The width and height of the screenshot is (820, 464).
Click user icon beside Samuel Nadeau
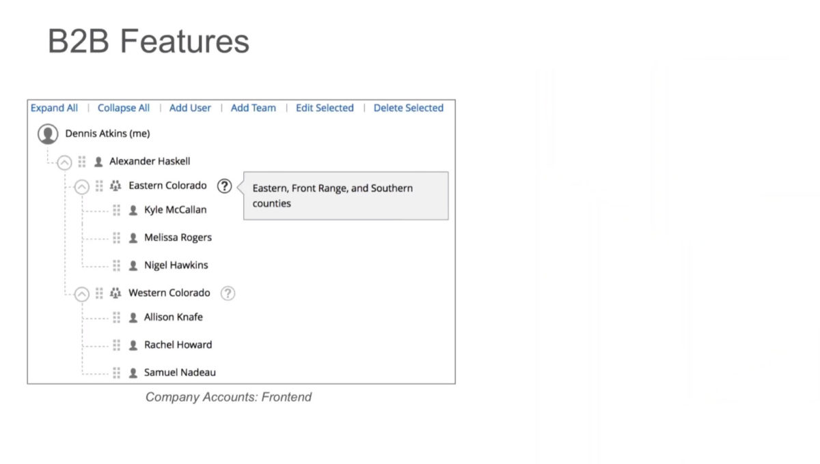(133, 373)
